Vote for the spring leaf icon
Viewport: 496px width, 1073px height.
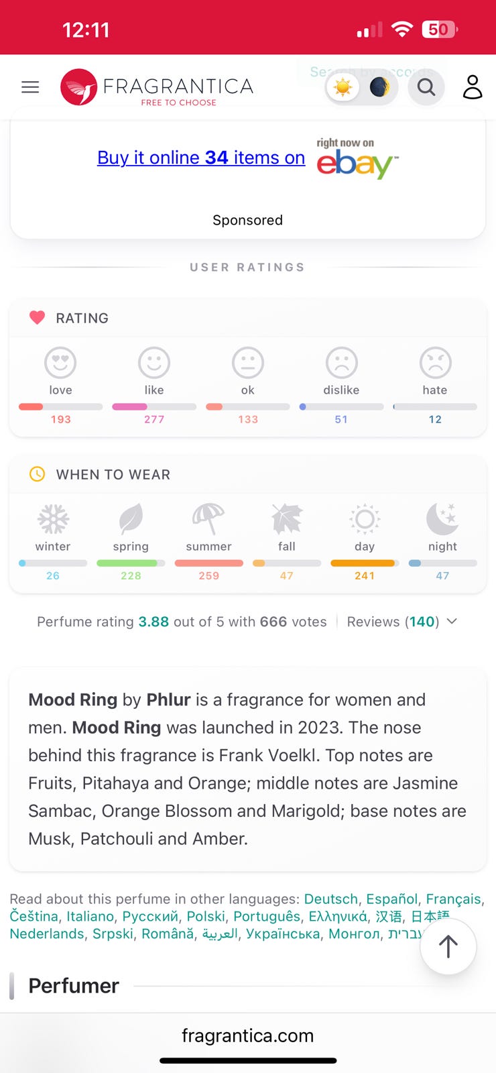click(x=131, y=519)
